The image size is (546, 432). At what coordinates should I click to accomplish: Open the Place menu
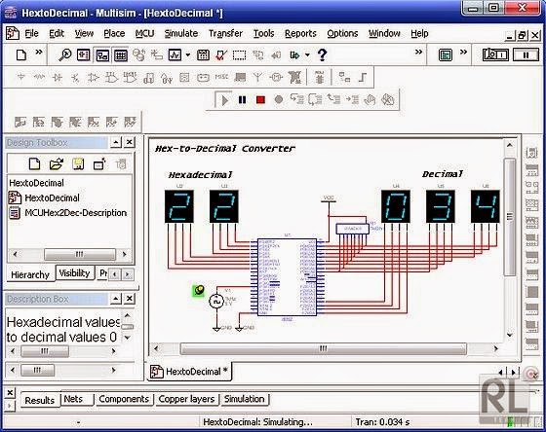(x=114, y=33)
